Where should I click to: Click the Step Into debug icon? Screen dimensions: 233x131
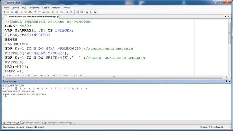pos(71,12)
